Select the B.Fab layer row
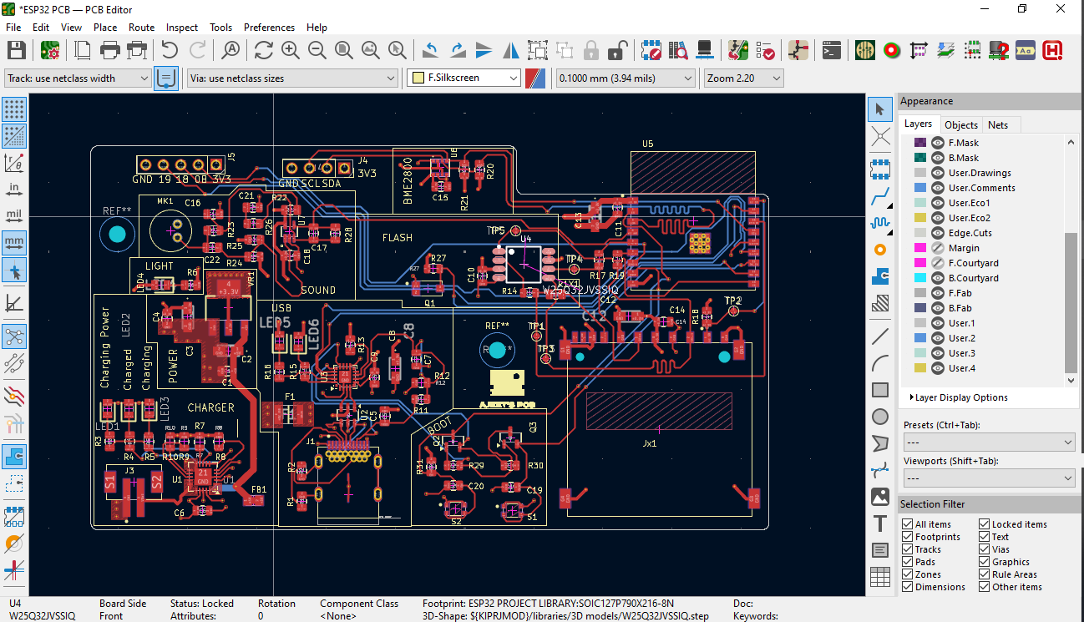1084x622 pixels. 984,308
